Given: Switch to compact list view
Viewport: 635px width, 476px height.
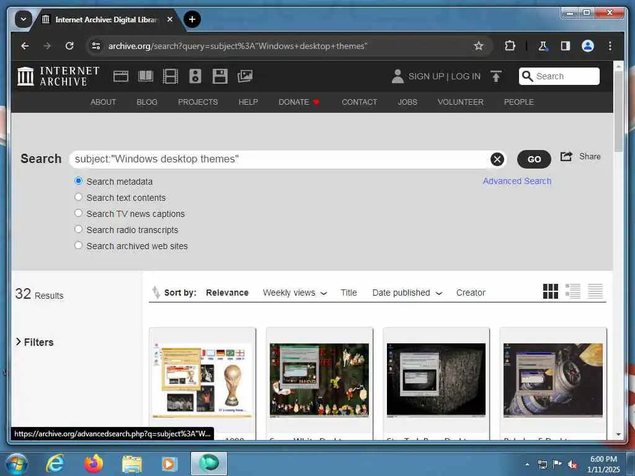Looking at the screenshot, I should pos(595,291).
